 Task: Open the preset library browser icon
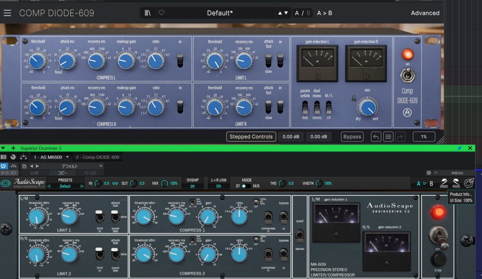point(148,13)
